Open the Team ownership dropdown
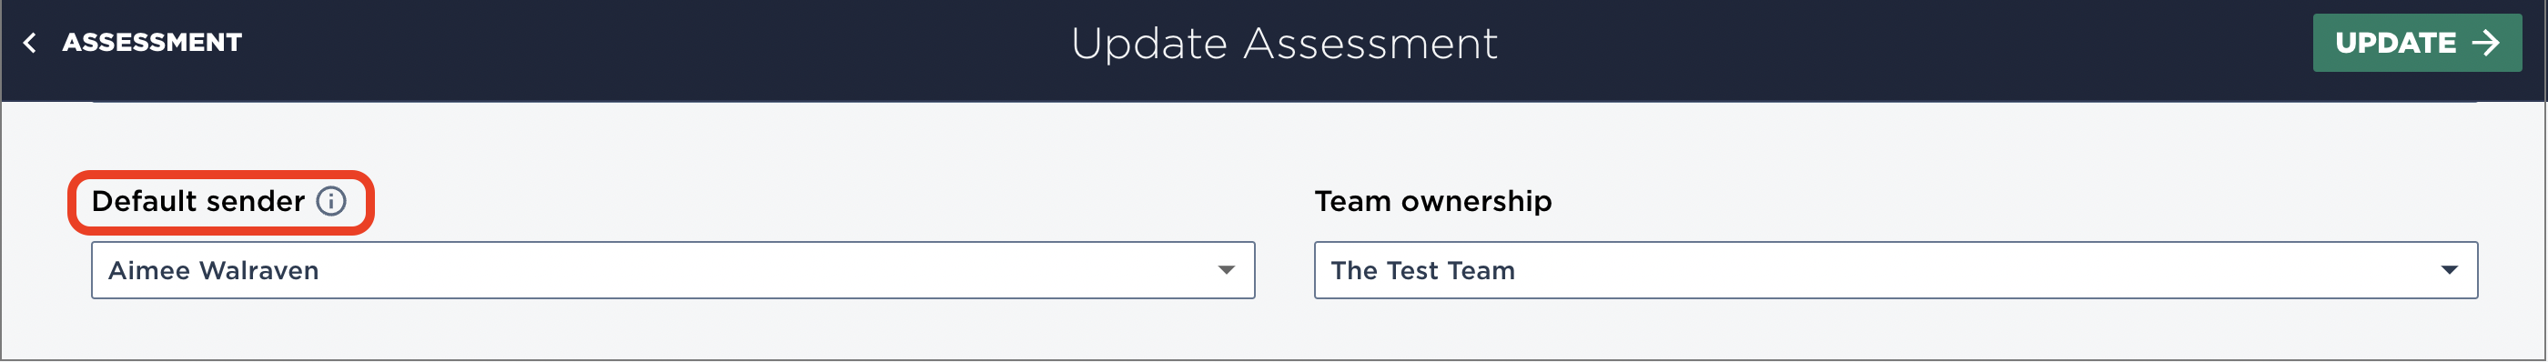Viewport: 2548px width, 362px height. coord(1896,270)
